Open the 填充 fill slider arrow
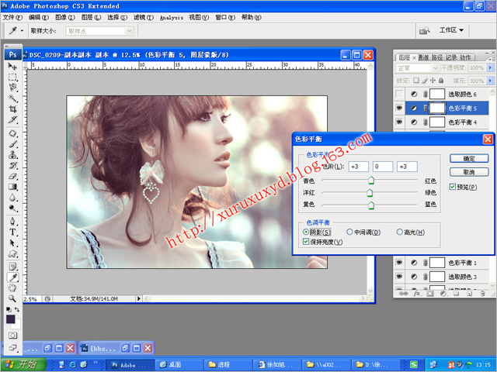This screenshot has width=497, height=372. pos(490,81)
